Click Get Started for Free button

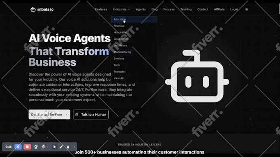(49, 114)
